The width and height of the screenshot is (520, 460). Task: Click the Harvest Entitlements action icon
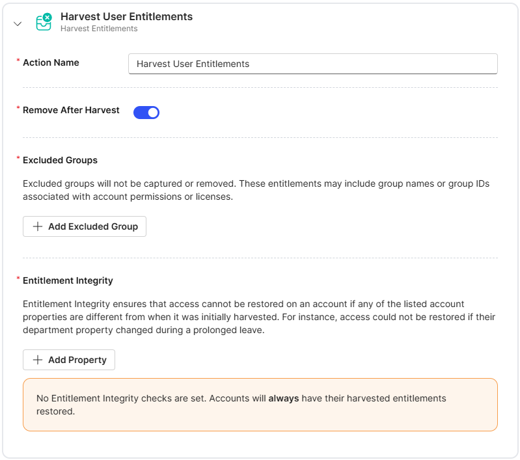44,23
